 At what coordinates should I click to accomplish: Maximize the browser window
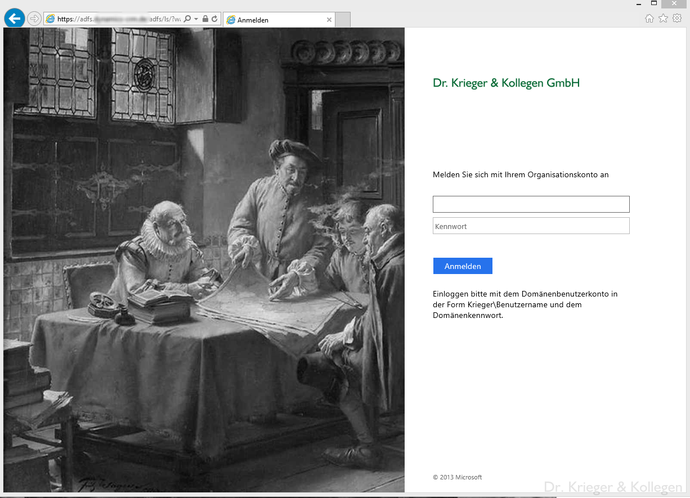(x=654, y=3)
